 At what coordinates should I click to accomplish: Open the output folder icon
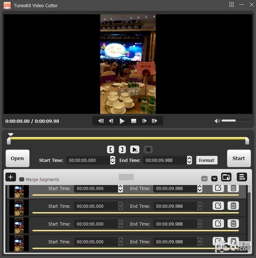click(x=226, y=177)
